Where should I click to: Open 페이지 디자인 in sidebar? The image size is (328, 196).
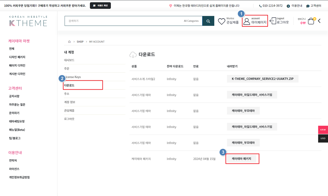(x=17, y=66)
